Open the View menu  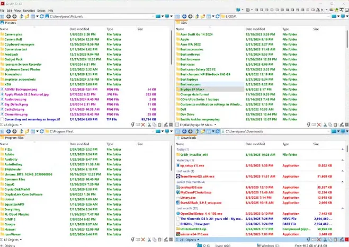17,11
